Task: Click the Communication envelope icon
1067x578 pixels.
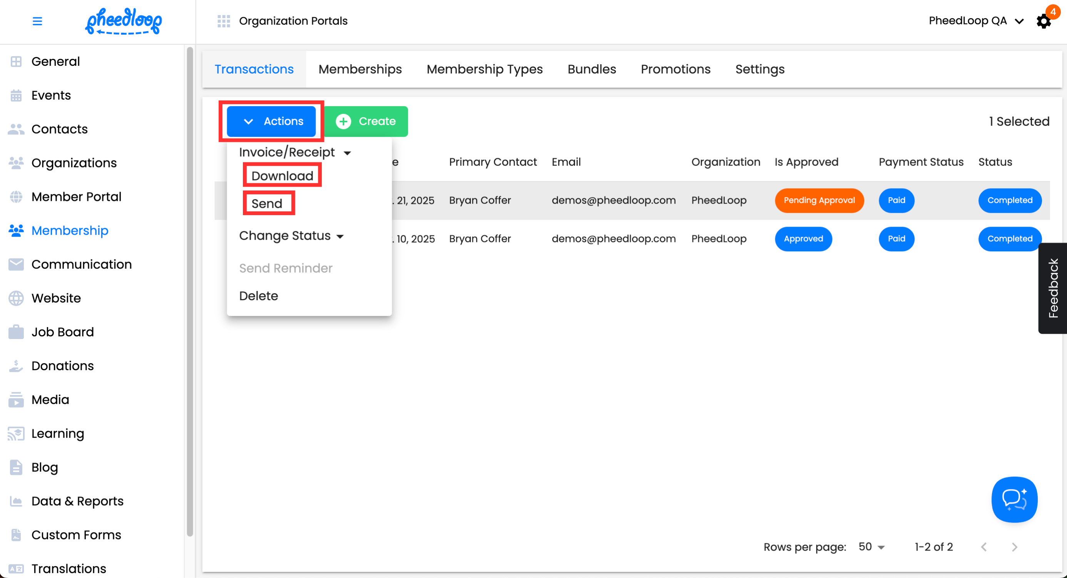Action: [16, 264]
